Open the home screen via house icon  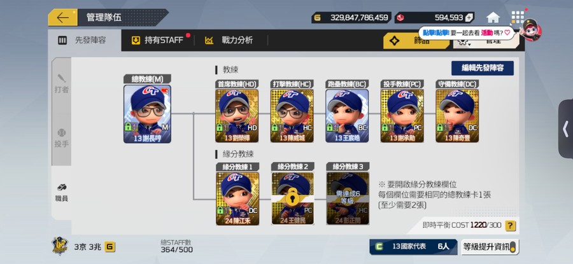[493, 17]
